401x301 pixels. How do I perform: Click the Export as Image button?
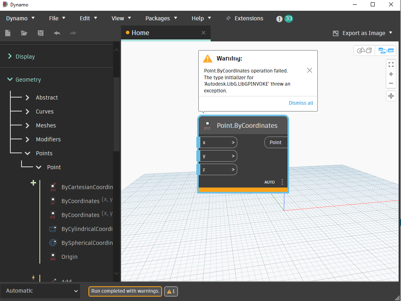click(x=363, y=33)
